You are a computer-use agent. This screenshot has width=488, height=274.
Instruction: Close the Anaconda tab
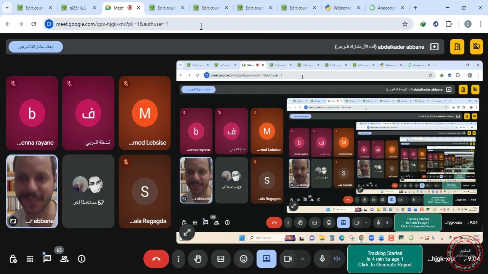[403, 8]
